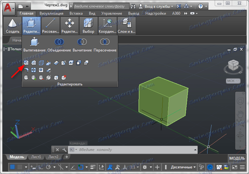249x174 pixels.
Task: Open the Выбор panel button
Action: pos(88,26)
